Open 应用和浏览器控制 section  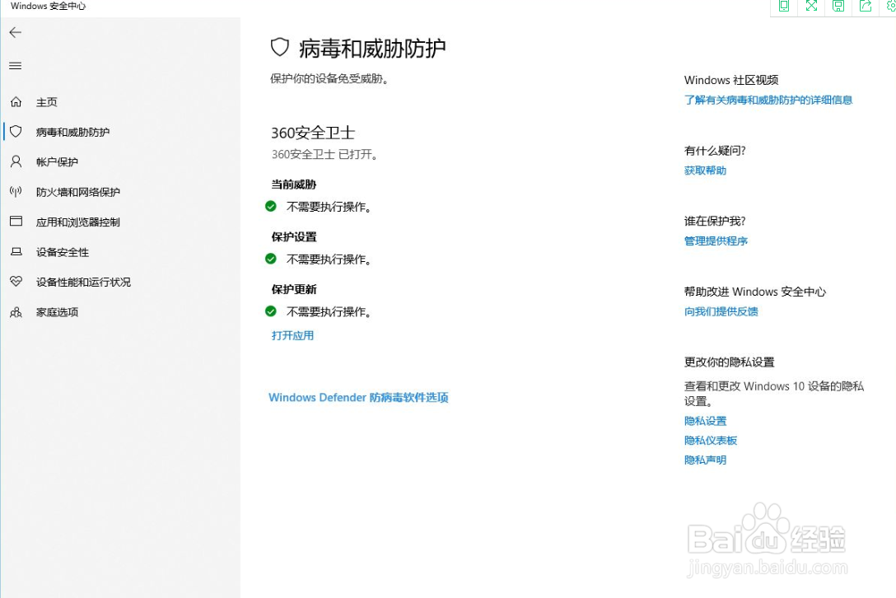pos(77,222)
